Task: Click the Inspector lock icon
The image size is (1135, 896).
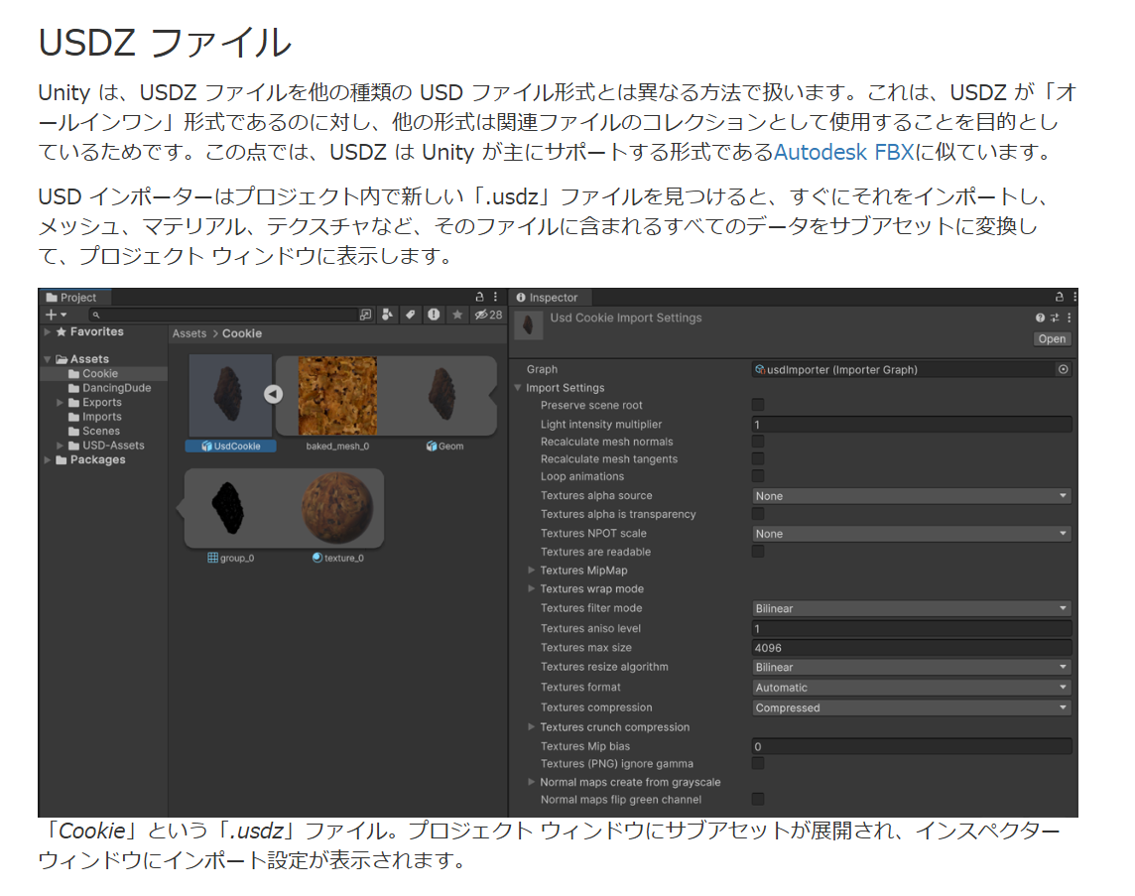Action: [1058, 296]
